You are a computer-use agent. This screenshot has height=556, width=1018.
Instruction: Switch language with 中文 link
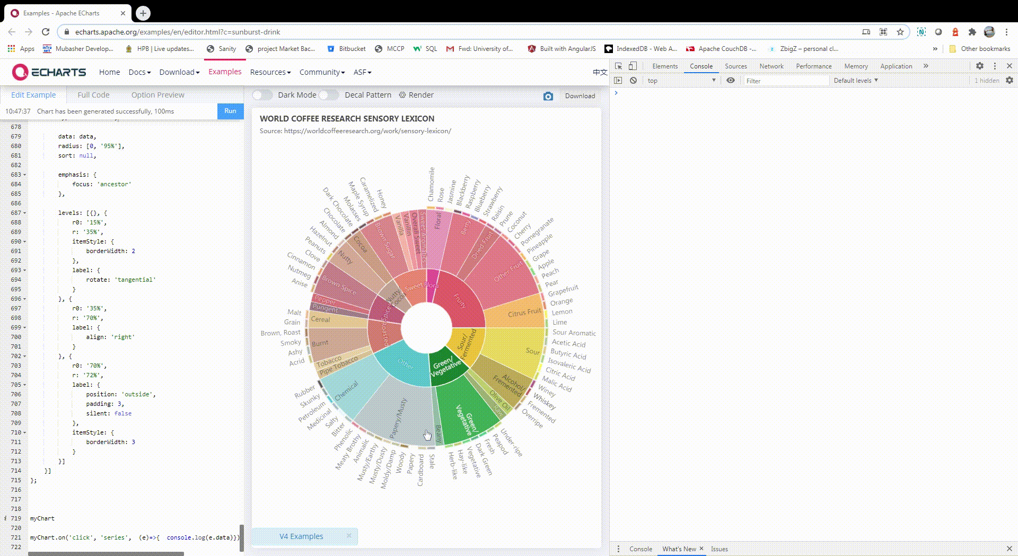[x=600, y=72]
